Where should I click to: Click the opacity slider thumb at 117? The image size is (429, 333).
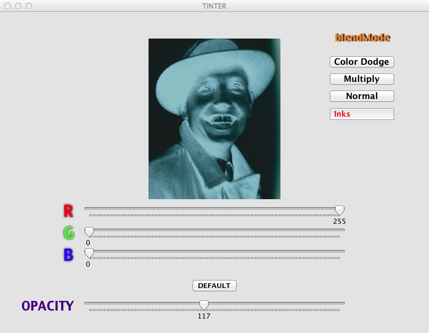(x=204, y=304)
